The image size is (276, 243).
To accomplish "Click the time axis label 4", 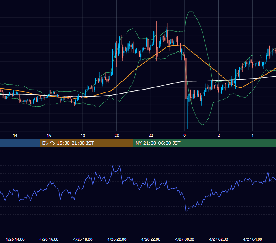I will [x=252, y=136].
